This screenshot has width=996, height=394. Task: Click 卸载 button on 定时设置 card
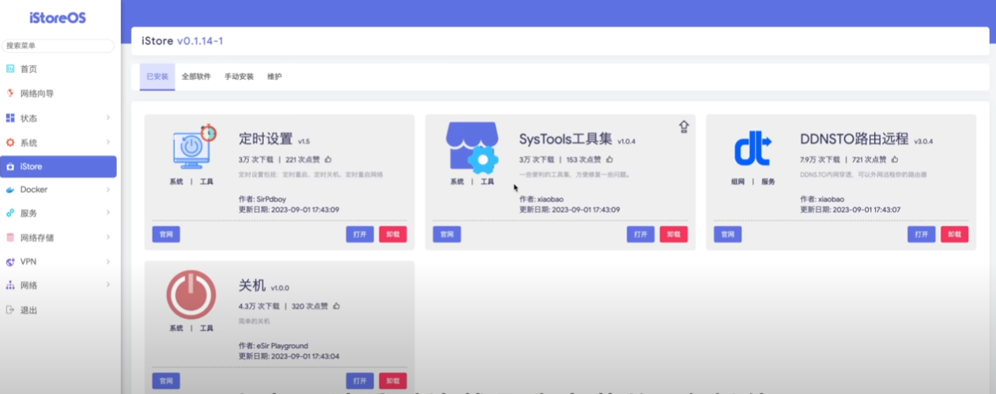[x=393, y=235]
